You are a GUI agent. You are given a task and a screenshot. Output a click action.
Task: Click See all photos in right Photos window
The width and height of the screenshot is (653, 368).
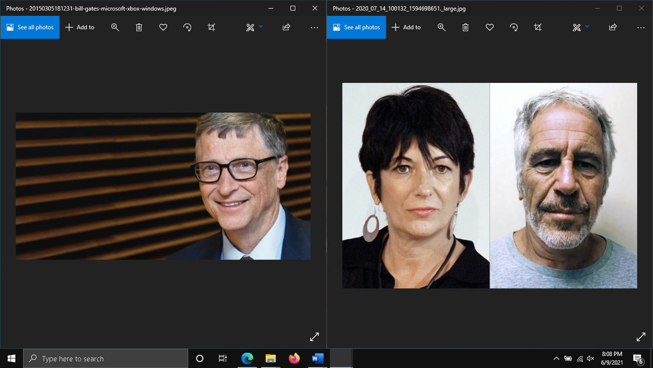(356, 27)
